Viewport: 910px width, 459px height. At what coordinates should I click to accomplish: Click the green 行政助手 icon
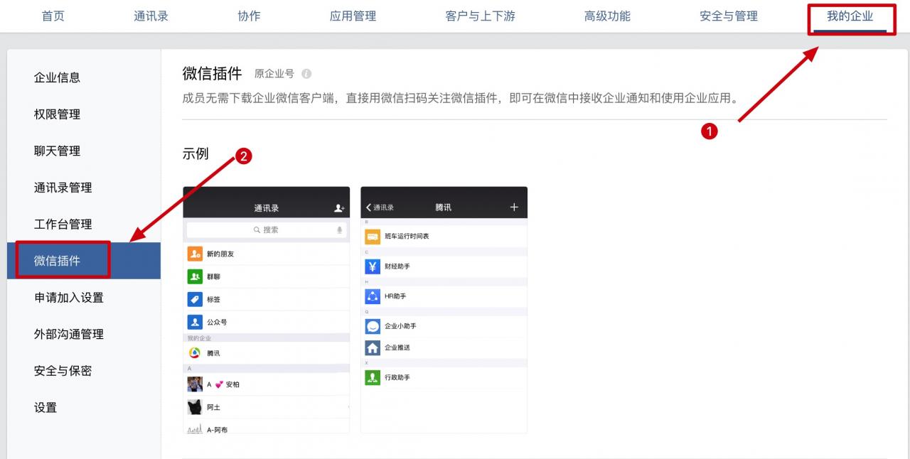click(x=373, y=377)
